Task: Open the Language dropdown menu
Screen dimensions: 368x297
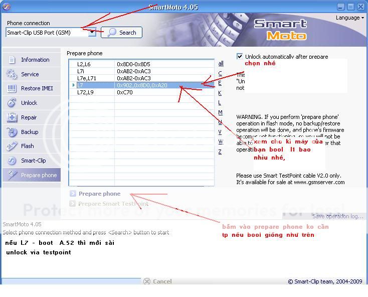Action: point(349,18)
